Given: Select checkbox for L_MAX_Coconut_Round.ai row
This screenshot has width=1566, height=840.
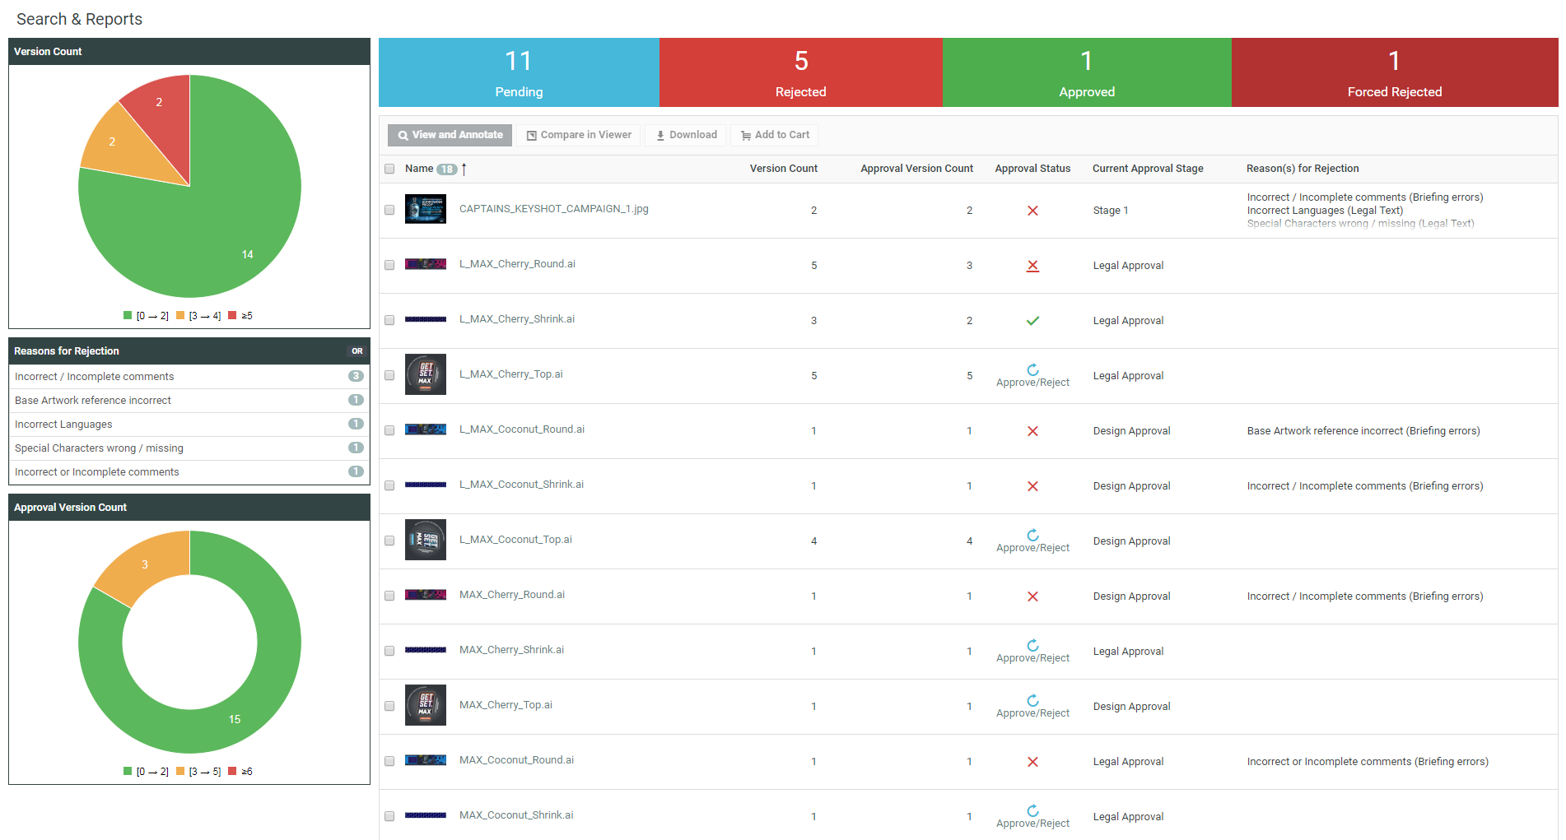Looking at the screenshot, I should [x=389, y=430].
